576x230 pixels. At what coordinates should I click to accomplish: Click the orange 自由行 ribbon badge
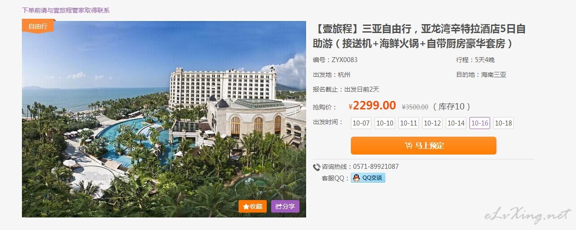pyautogui.click(x=38, y=26)
